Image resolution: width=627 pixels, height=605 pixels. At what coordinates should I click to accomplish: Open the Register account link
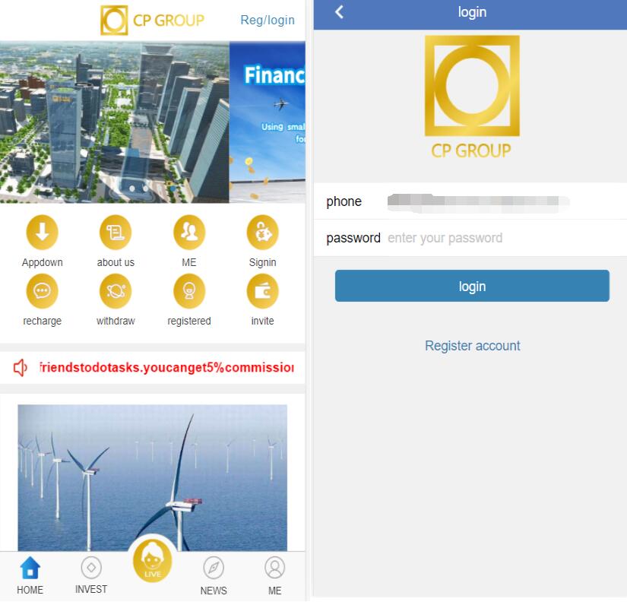click(x=472, y=346)
